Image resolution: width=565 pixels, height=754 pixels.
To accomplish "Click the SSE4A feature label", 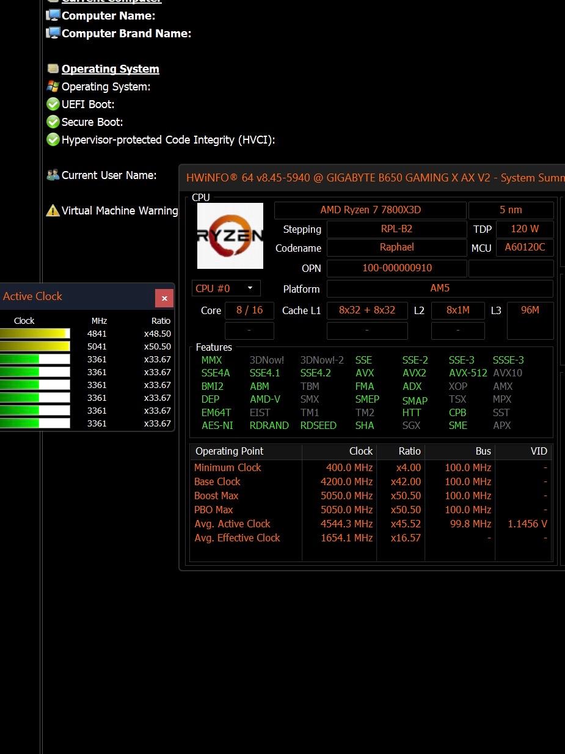I will pos(216,373).
